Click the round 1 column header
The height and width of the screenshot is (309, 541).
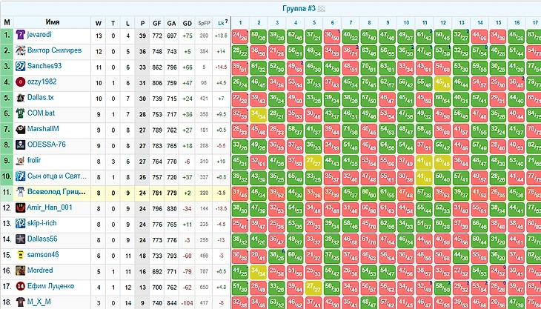coord(240,23)
